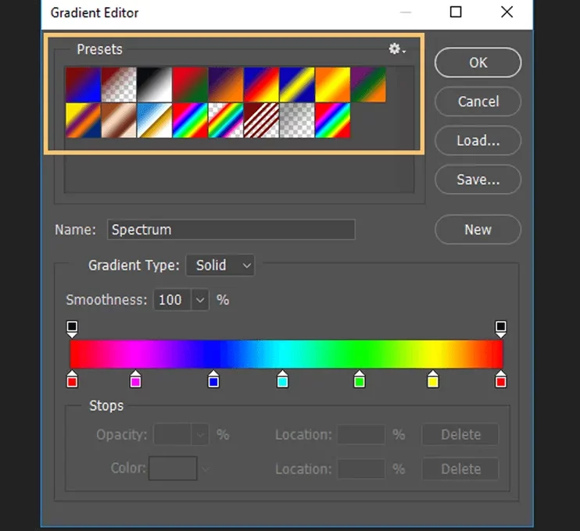The image size is (580, 531).
Task: Pick the Red, Green gradient preset
Action: 190,84
